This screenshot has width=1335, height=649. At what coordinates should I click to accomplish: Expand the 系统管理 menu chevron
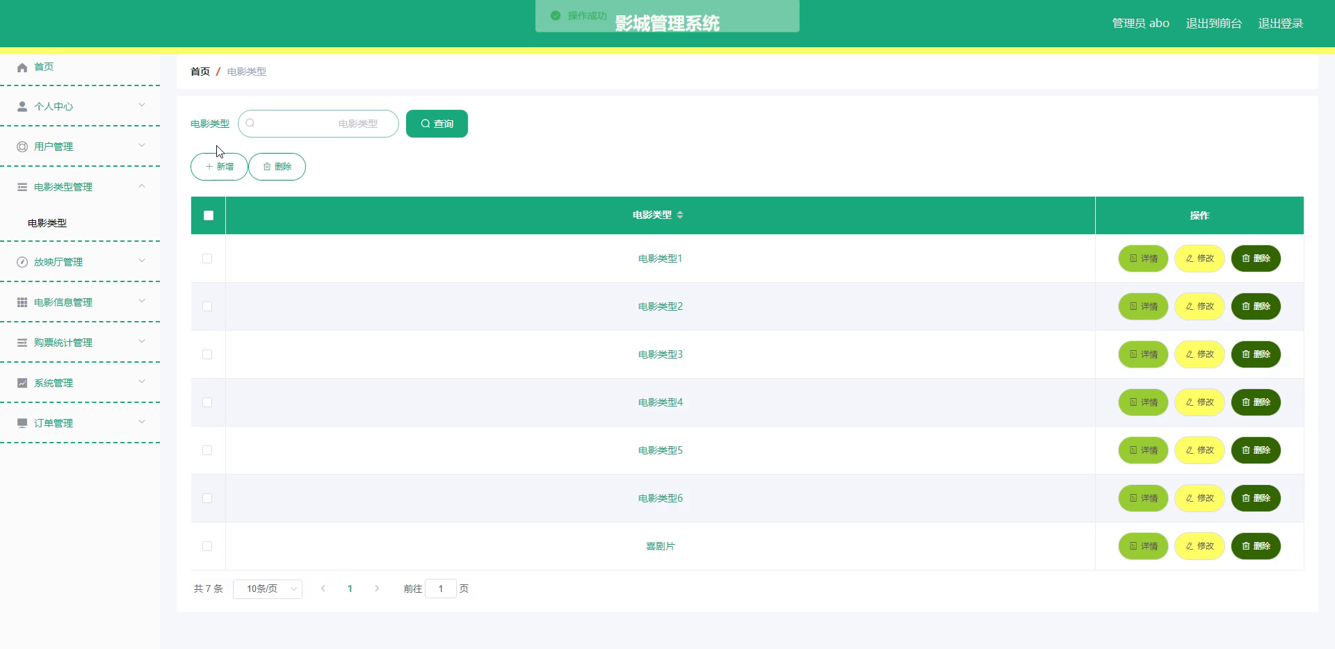coord(142,381)
